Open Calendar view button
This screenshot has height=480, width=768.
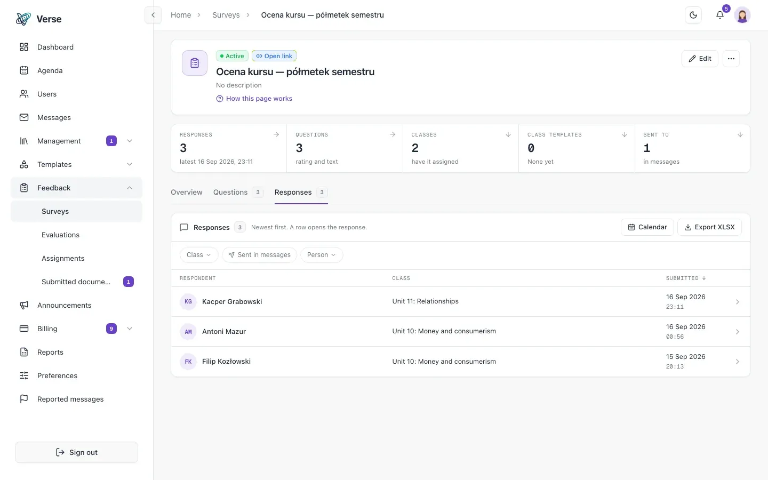pyautogui.click(x=647, y=227)
